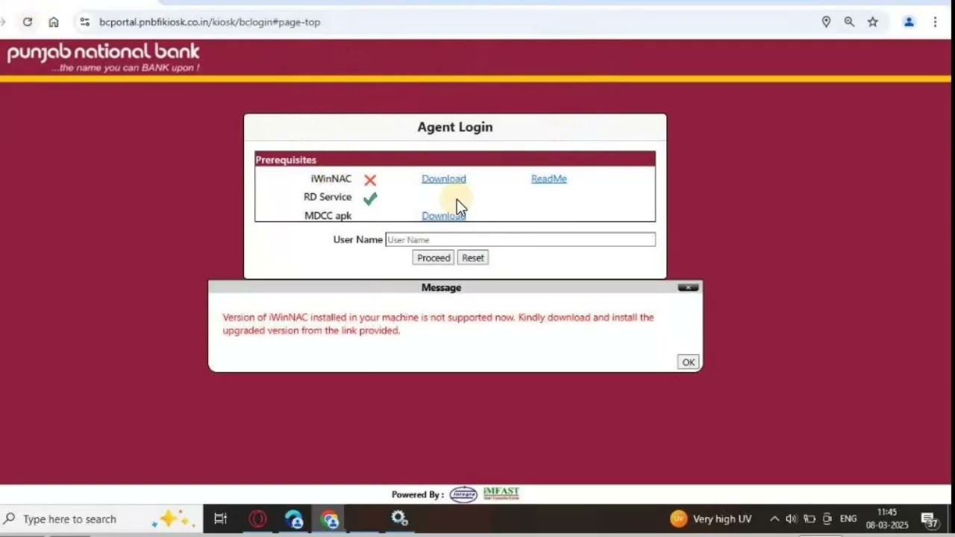Viewport: 955px width, 537px height.
Task: Download the MDCC apk
Action: (x=444, y=216)
